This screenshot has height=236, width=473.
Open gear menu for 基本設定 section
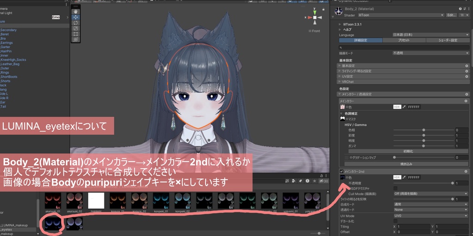[x=467, y=66]
